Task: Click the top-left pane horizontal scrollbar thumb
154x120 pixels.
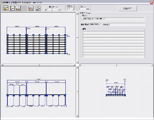Action: pyautogui.click(x=39, y=65)
